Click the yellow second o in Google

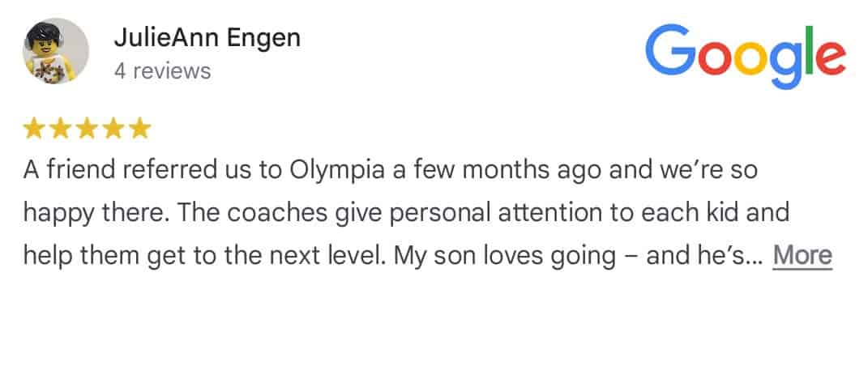coord(752,58)
